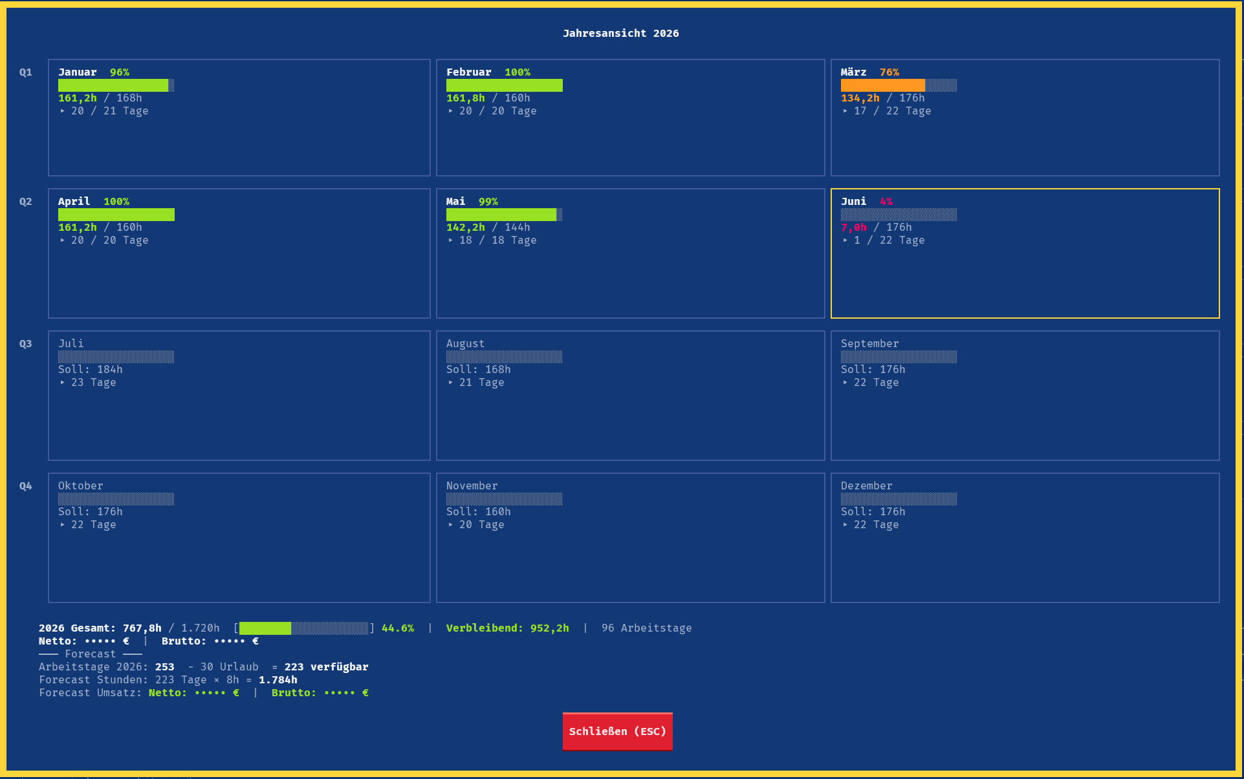
Task: Click the orange März progress bar
Action: [899, 85]
